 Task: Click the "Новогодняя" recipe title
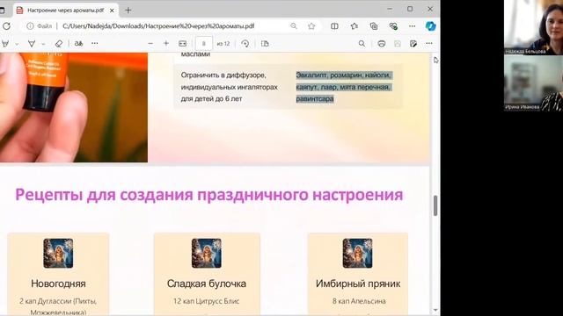(58, 284)
